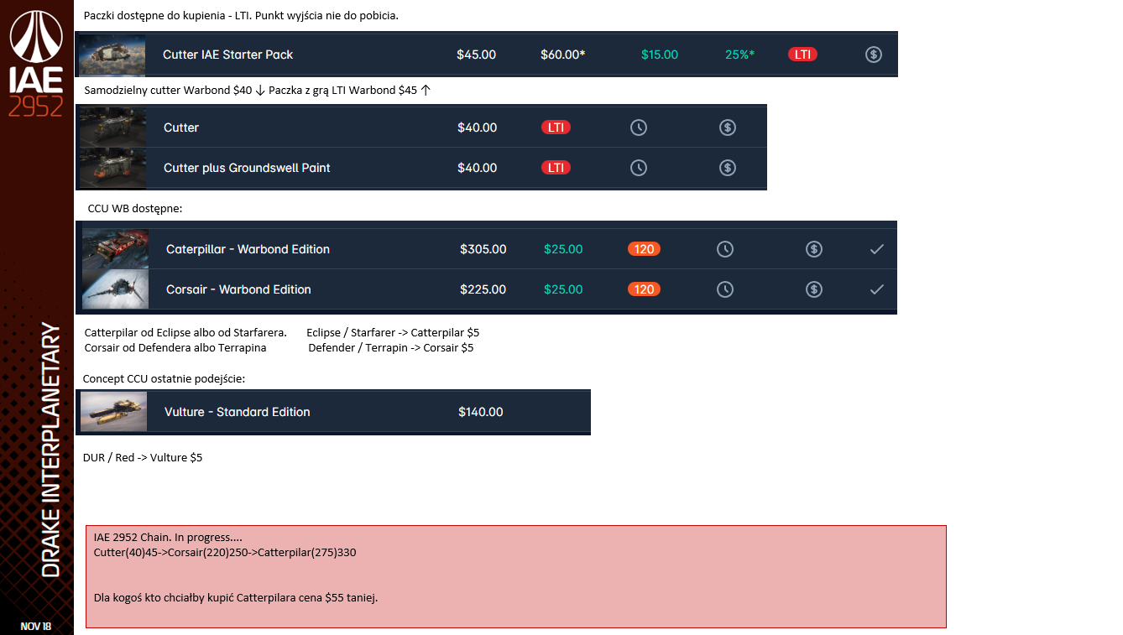Click the dollar icon in Cutter IAE Starter Pack row
The width and height of the screenshot is (1123, 635).
(874, 55)
